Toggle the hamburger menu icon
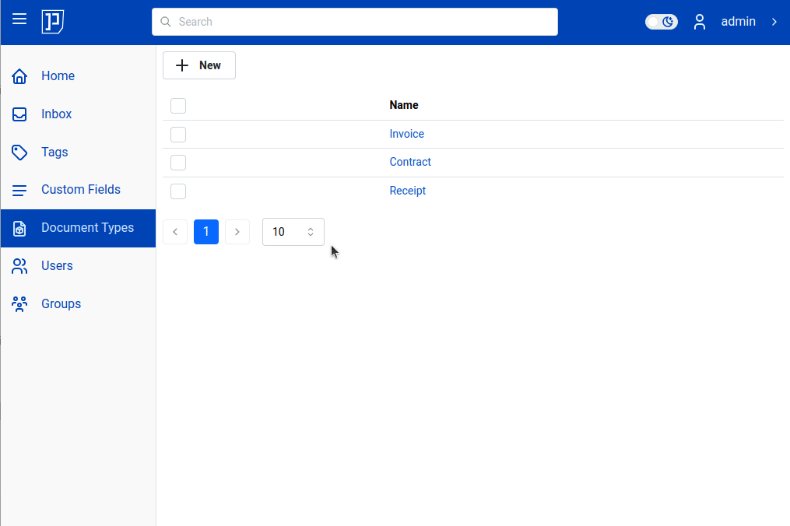Viewport: 790px width, 526px height. click(19, 19)
